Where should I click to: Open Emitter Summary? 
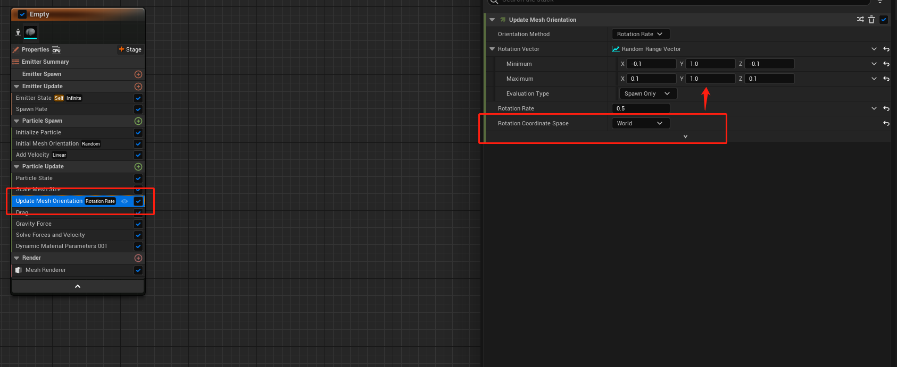(45, 62)
